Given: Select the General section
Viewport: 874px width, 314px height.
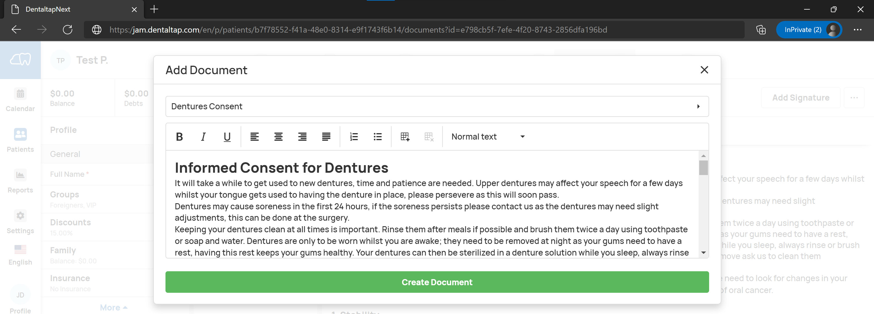Looking at the screenshot, I should coord(97,154).
